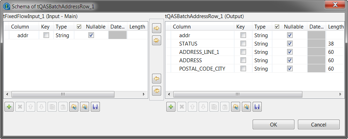The image size is (348, 139).
Task: Select the STATUS column name cell
Action: [x=203, y=43]
